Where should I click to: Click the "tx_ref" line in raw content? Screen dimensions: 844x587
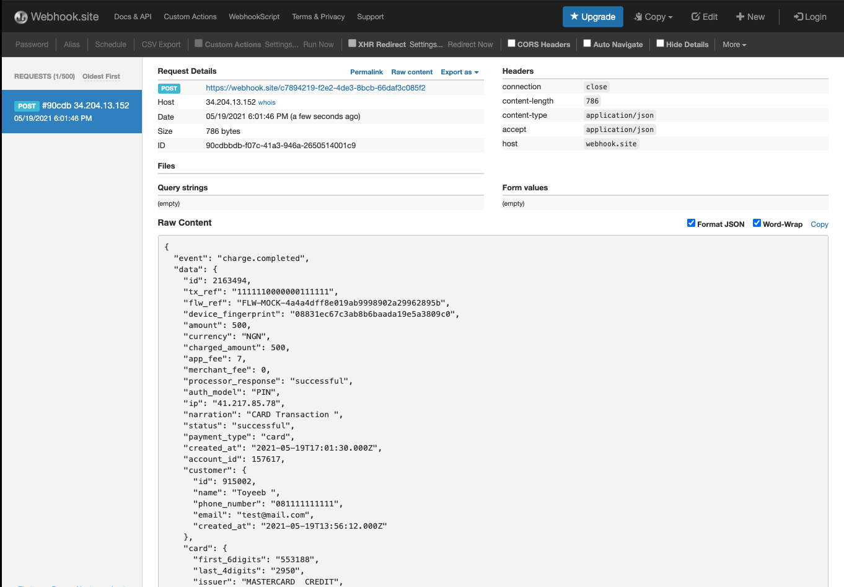pyautogui.click(x=260, y=292)
